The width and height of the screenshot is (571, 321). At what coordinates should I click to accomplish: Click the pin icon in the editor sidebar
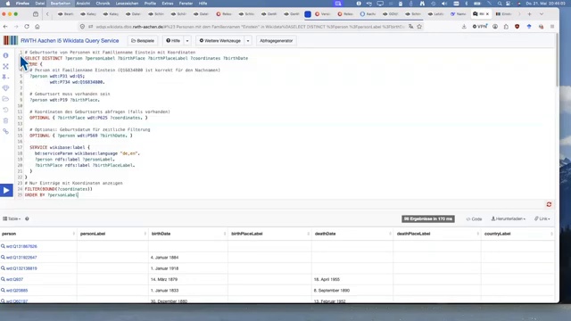pos(4,78)
